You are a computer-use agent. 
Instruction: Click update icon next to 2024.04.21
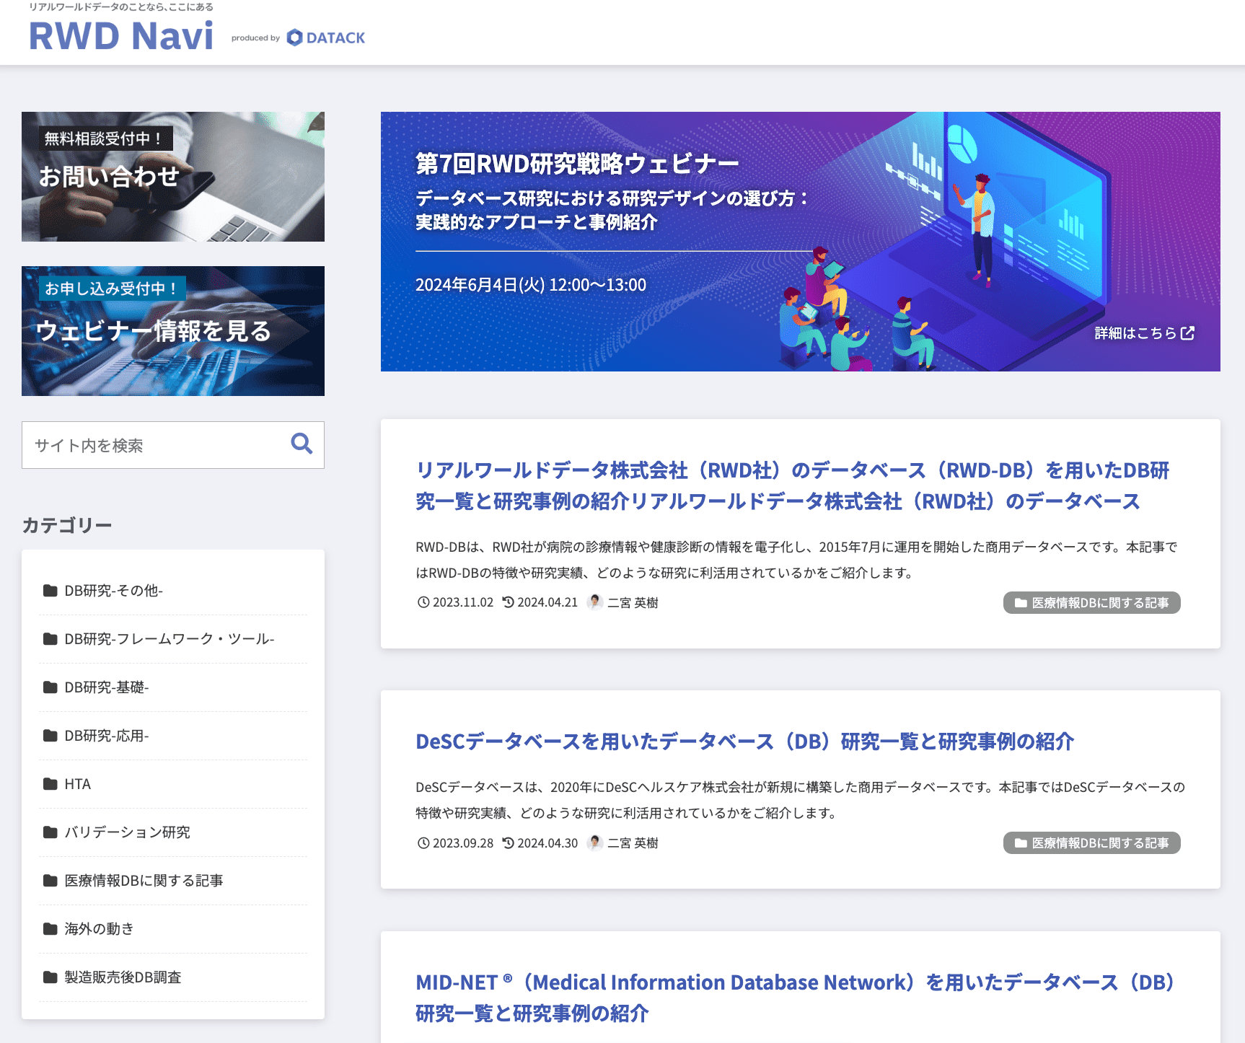509,602
